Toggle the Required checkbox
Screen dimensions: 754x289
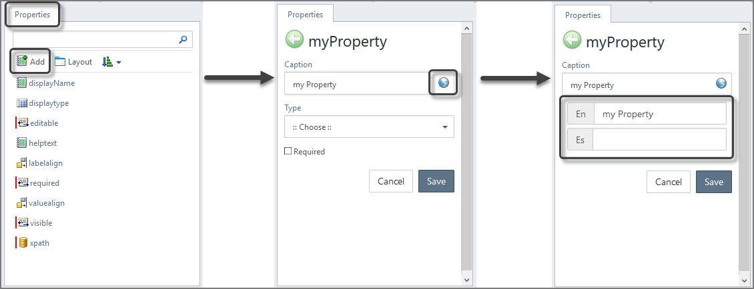tap(288, 151)
